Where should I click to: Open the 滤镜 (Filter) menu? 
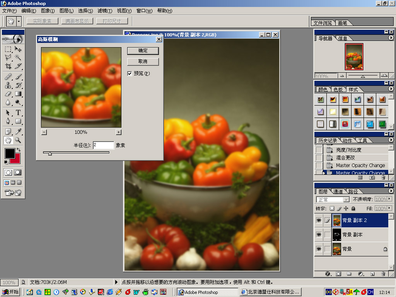click(105, 10)
